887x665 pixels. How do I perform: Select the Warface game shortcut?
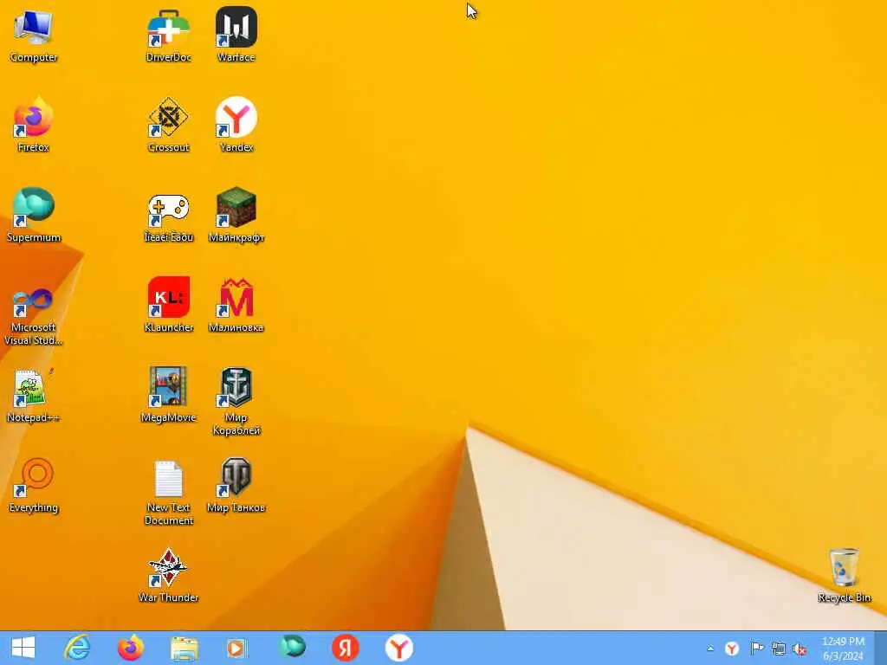236,35
